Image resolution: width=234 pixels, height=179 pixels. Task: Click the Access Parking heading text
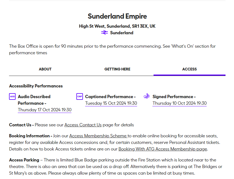[x=24, y=160]
